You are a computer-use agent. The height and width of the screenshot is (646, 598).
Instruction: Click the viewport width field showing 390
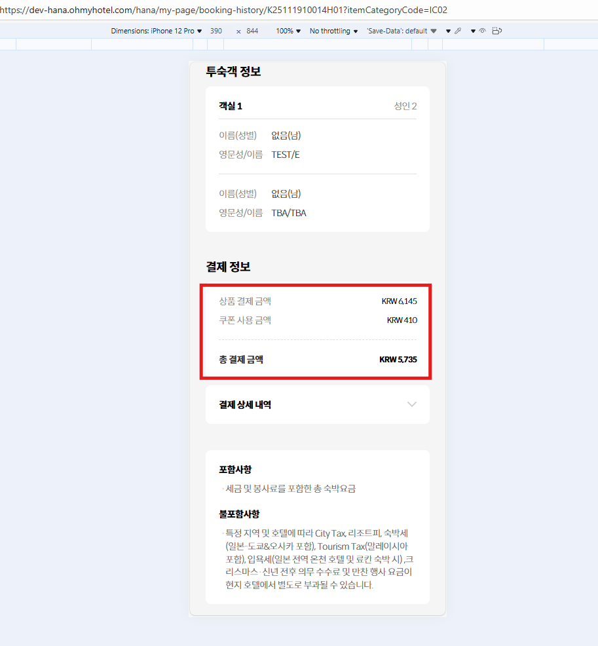point(215,31)
